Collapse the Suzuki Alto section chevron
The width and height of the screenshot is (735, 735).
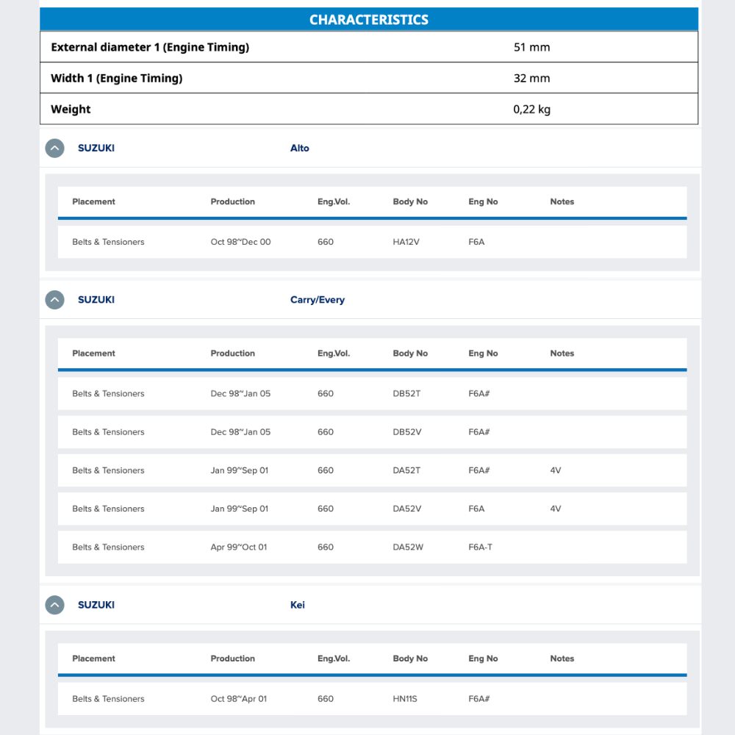[x=54, y=148]
